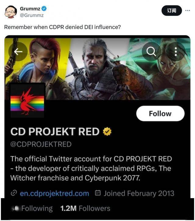
Task: Follow the CD PROJEKT RED account
Action: point(160,113)
